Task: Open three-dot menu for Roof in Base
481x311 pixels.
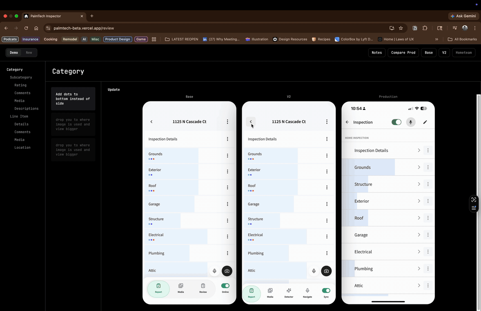Action: coord(227,188)
